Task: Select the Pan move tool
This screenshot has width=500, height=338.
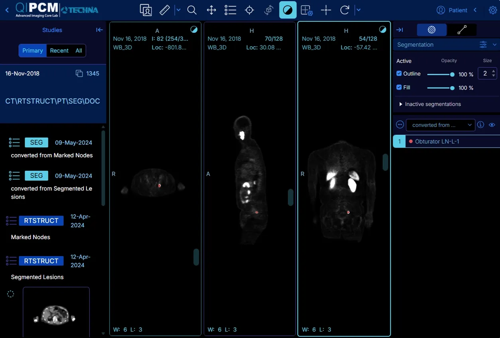Action: coord(211,10)
